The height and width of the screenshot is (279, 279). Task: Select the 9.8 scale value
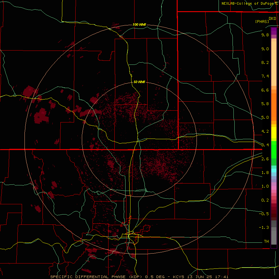[x=265, y=35]
